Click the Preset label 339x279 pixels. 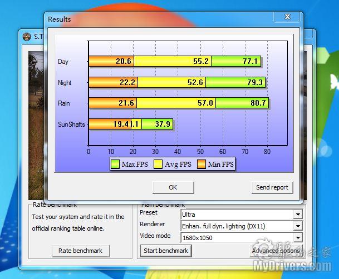click(x=149, y=212)
